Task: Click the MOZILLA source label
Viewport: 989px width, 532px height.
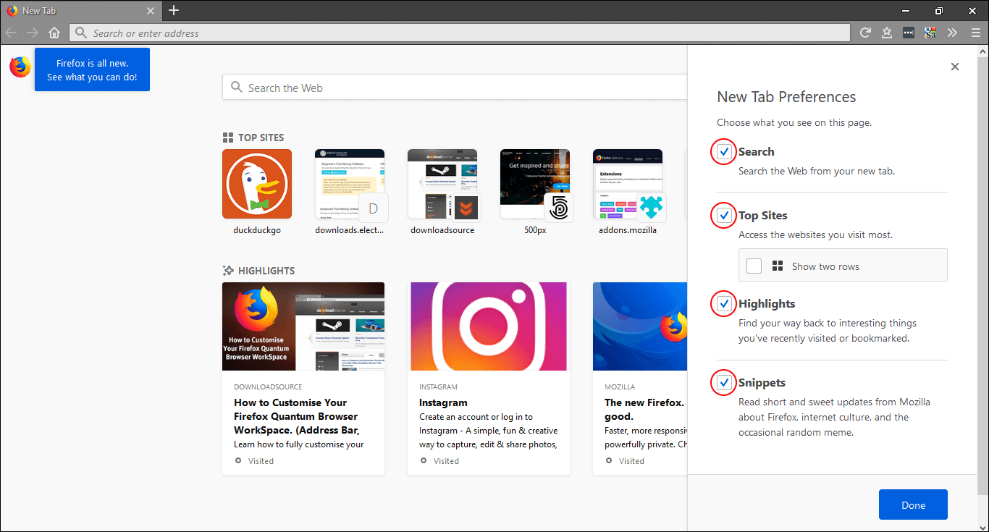Action: click(620, 387)
